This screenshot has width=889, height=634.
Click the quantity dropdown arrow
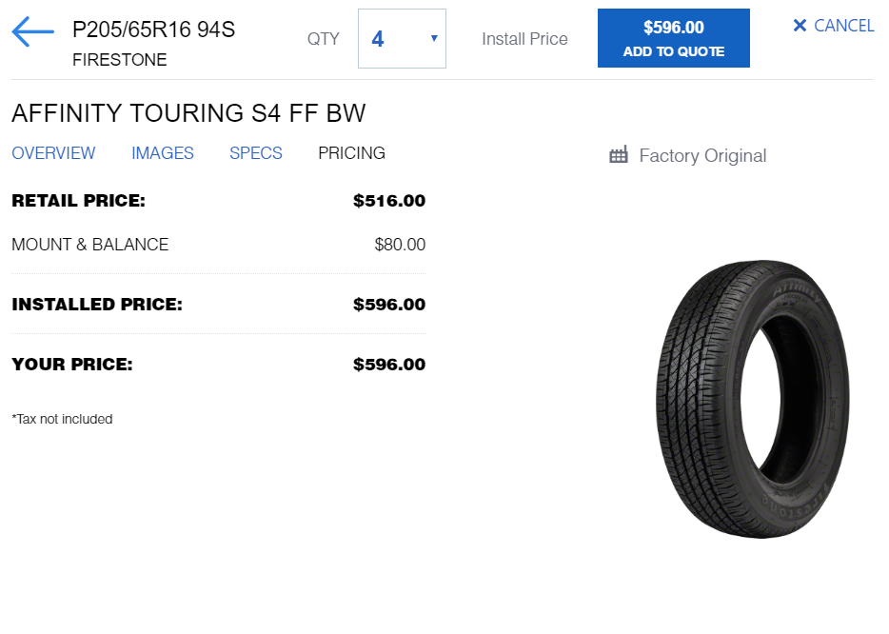pyautogui.click(x=434, y=39)
